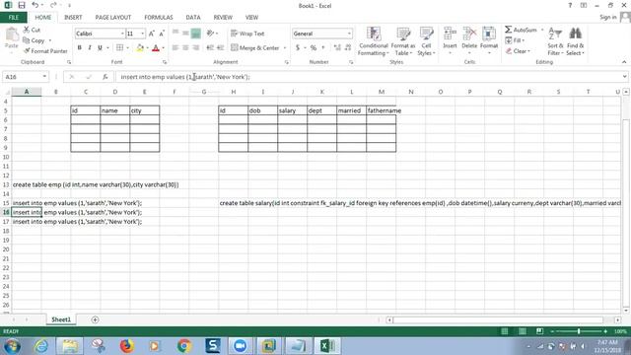Open Firefox from the taskbar
This screenshot has height=355, width=631.
127,346
